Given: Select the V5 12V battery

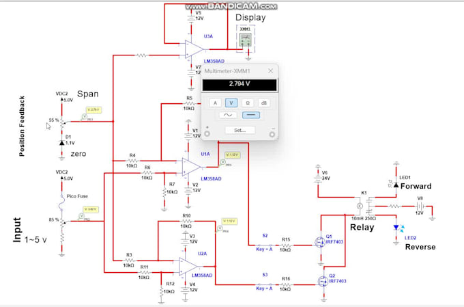Looking at the screenshot, I should pos(191,18).
